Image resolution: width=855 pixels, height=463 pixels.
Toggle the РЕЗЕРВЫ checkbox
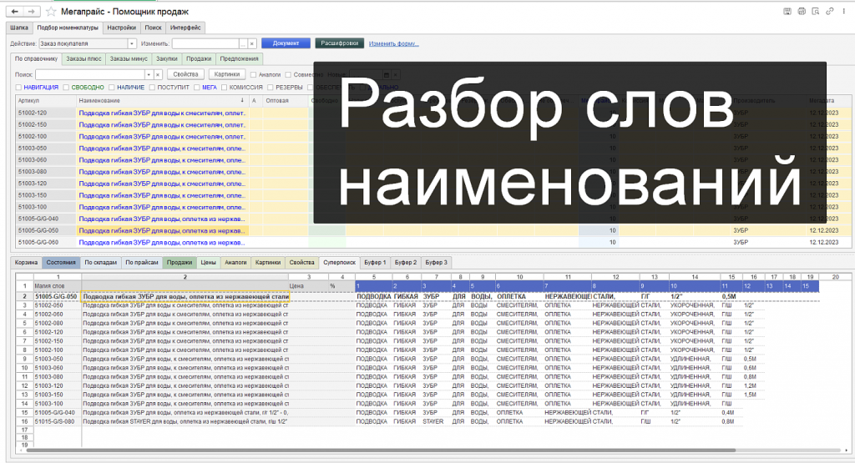click(x=271, y=87)
